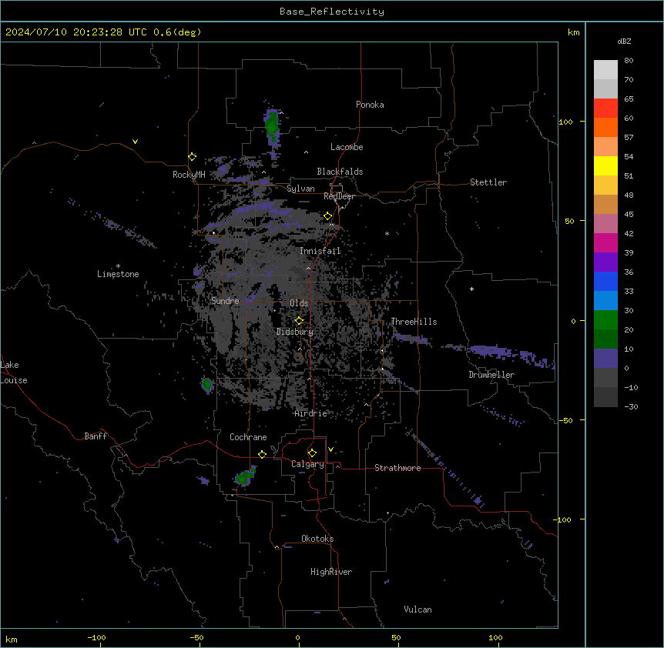Viewport: 664px width, 648px height.
Task: Click the 2024/07/10 20:23:28 UTC timestamp
Action: tap(73, 32)
